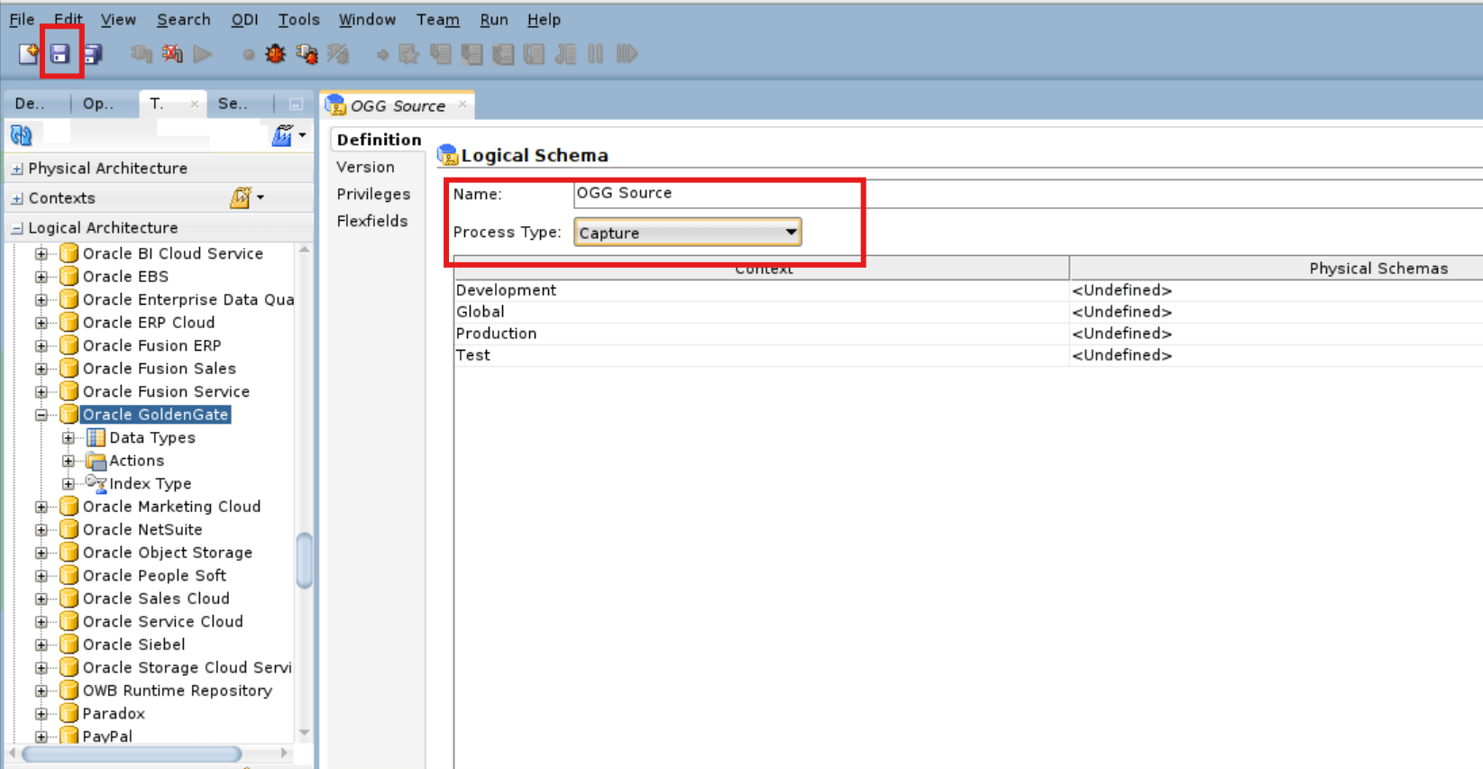Open the Flexfields section

point(371,221)
